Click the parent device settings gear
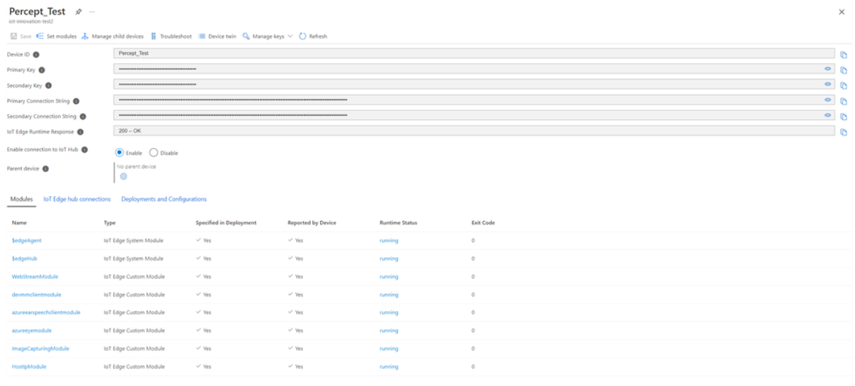Viewport: 855px width, 386px height. coord(124,176)
